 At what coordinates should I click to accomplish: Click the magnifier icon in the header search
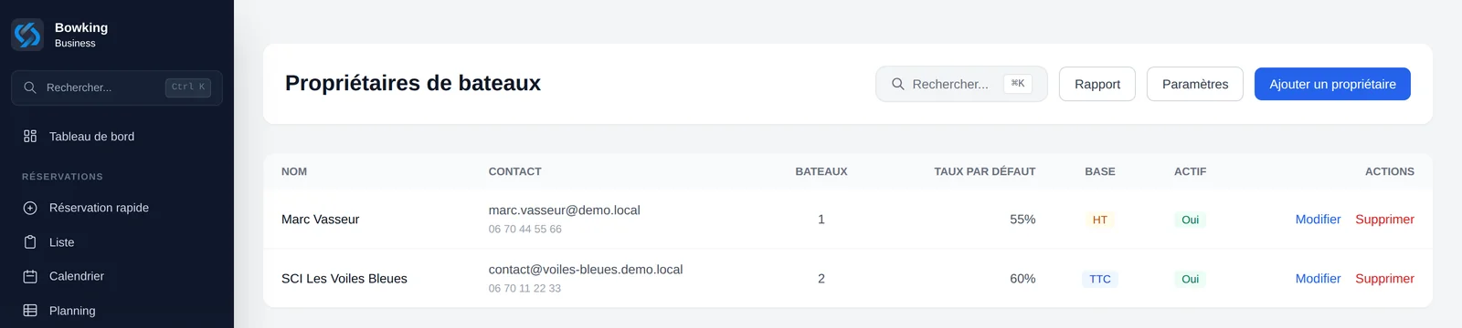tap(898, 84)
